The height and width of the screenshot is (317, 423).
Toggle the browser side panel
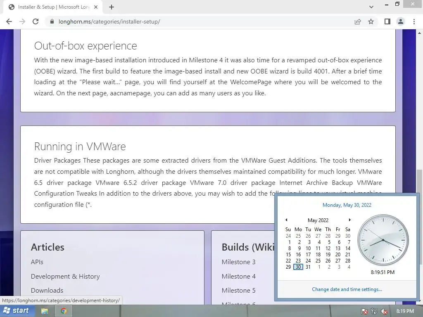pos(387,21)
